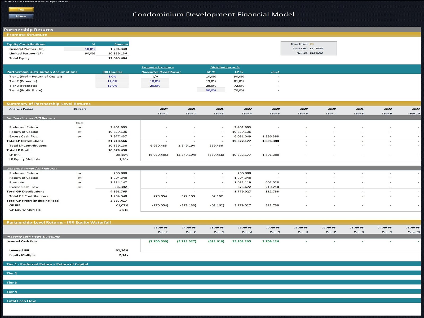Expand Tier 1 - Preferred Return + Return of Capital
This screenshot has height=318, width=424.
[47, 264]
